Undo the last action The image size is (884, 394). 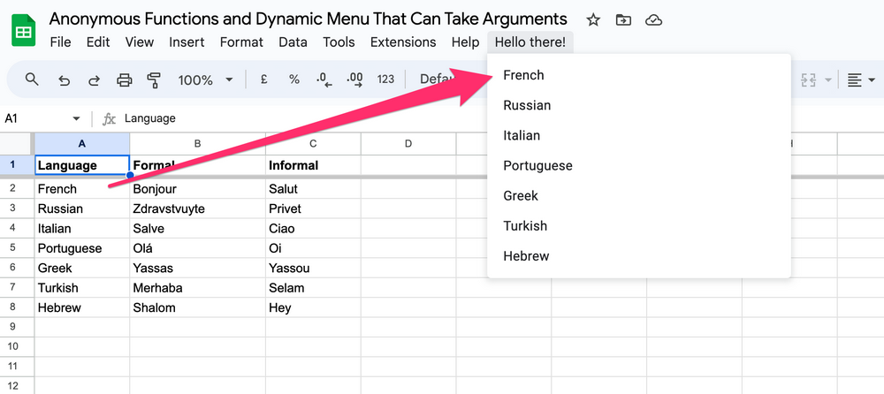coord(64,80)
